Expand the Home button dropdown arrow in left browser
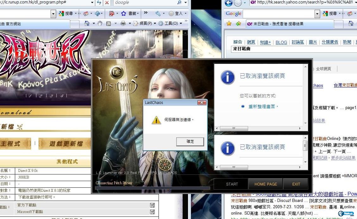This screenshot has width=357, height=219. click(94, 23)
